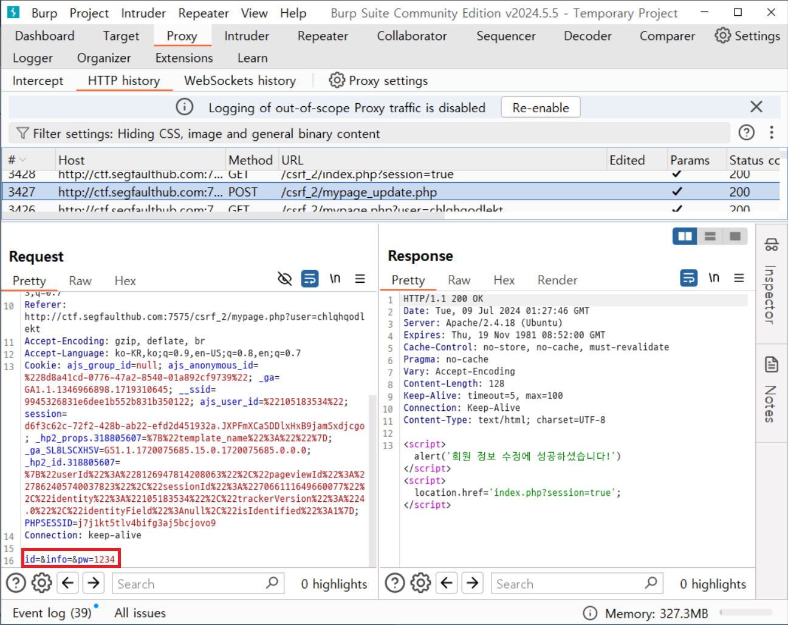Open the View menu
The height and width of the screenshot is (625, 788).
click(x=254, y=13)
